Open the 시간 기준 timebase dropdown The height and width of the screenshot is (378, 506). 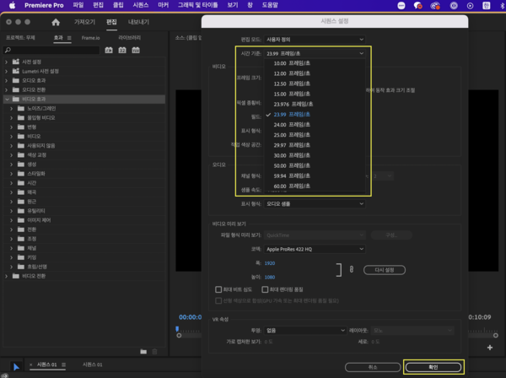(315, 53)
